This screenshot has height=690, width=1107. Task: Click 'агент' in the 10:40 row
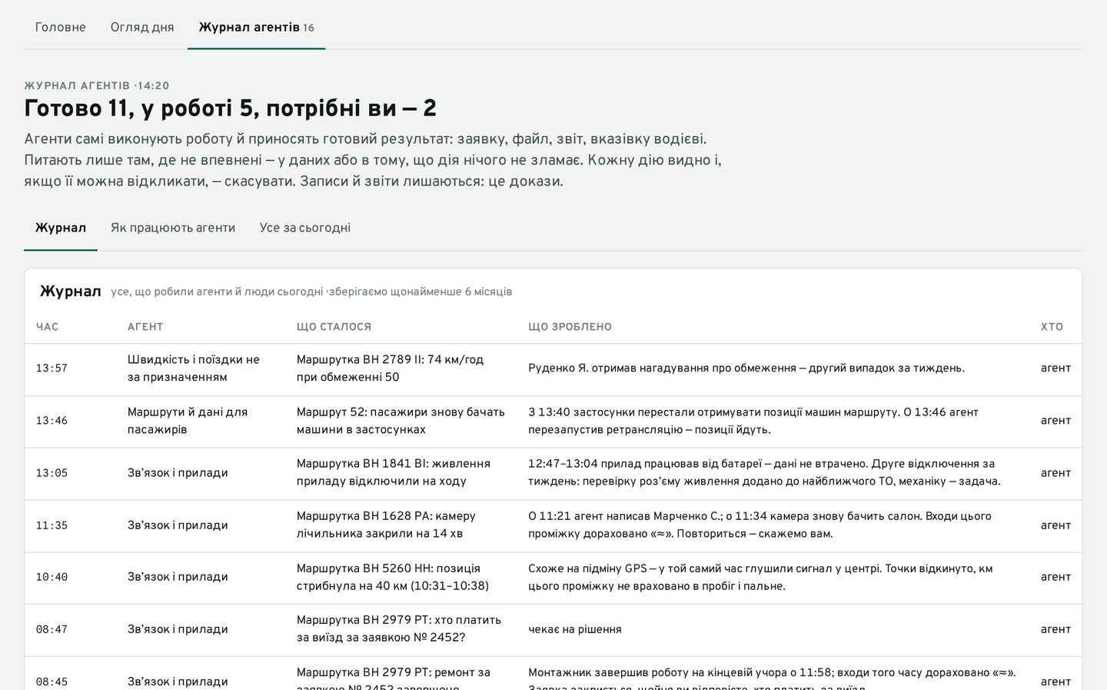(x=1055, y=577)
